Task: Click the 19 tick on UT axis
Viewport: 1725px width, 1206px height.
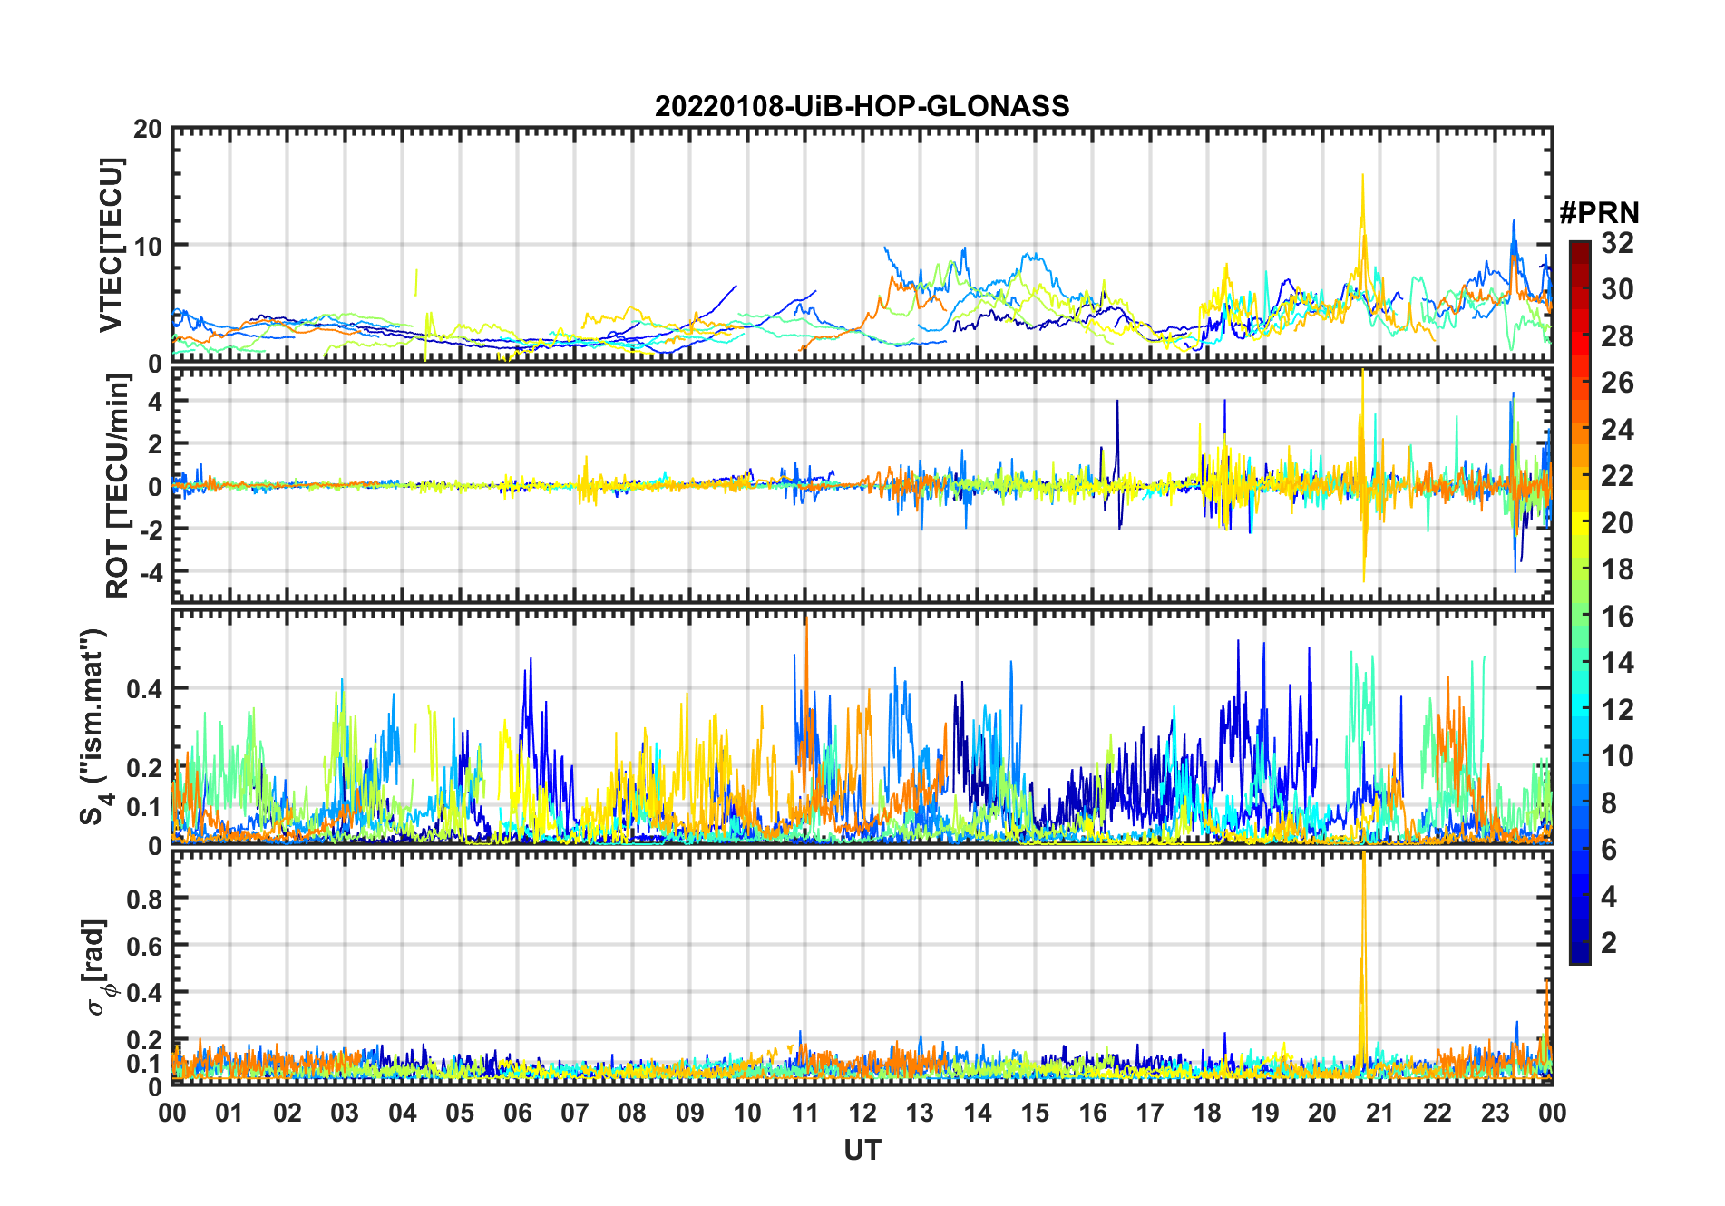Action: [x=1265, y=1113]
